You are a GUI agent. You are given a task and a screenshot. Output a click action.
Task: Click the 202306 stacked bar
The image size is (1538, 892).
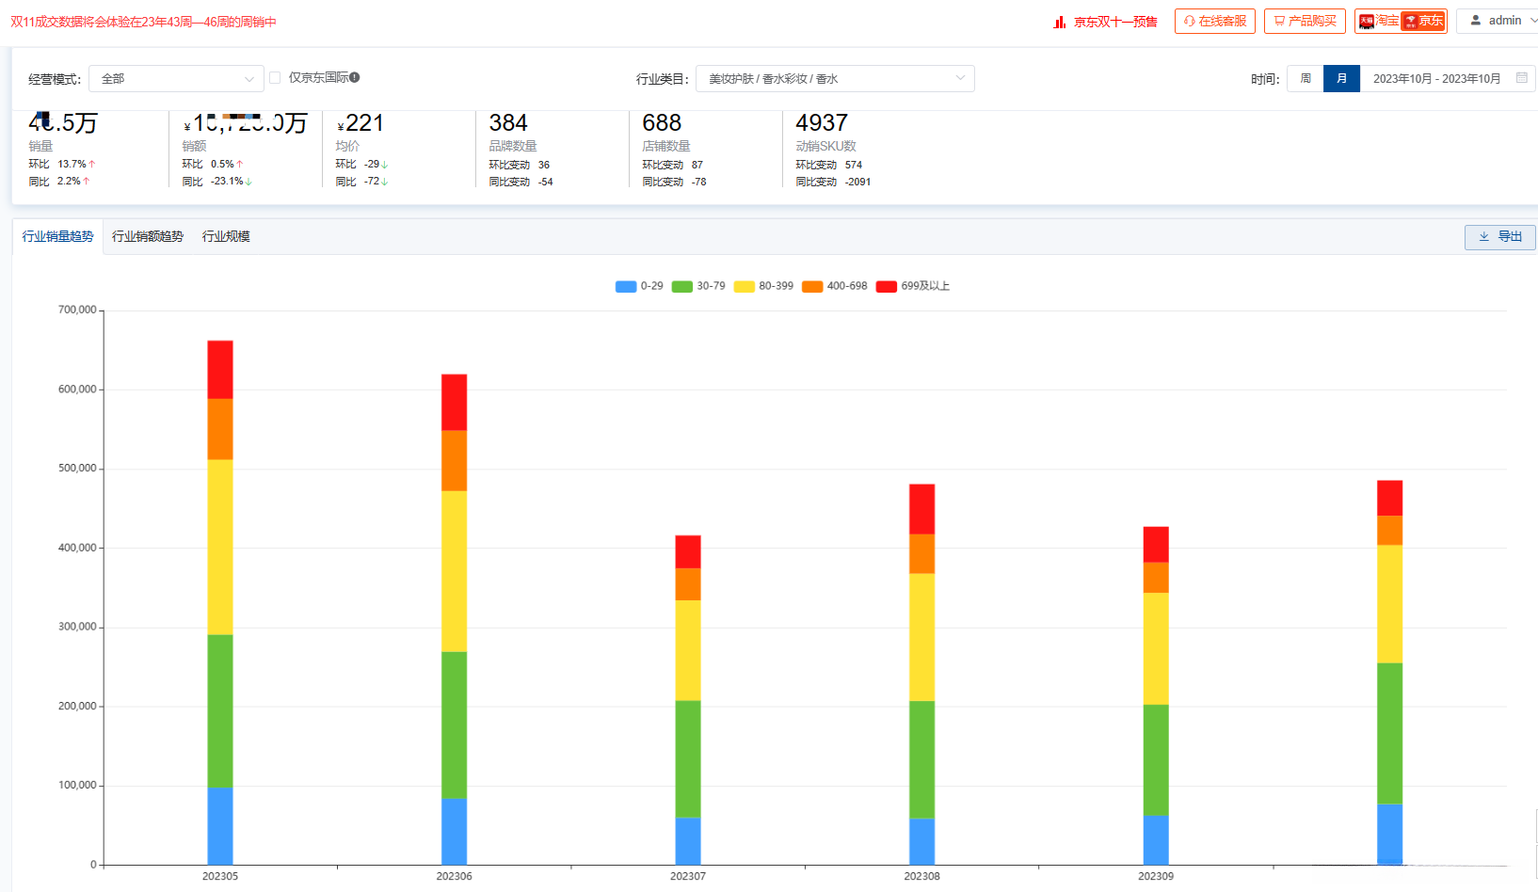(x=454, y=619)
